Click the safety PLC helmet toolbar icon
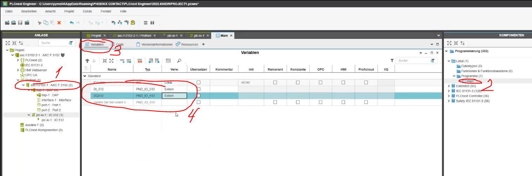Image resolution: width=532 pixels, height=176 pixels. tap(133, 23)
